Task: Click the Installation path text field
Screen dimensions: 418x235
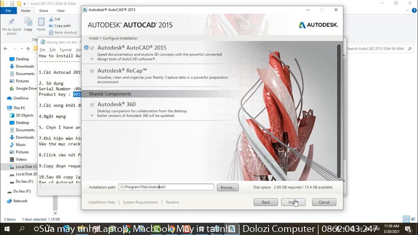Action: (166, 187)
